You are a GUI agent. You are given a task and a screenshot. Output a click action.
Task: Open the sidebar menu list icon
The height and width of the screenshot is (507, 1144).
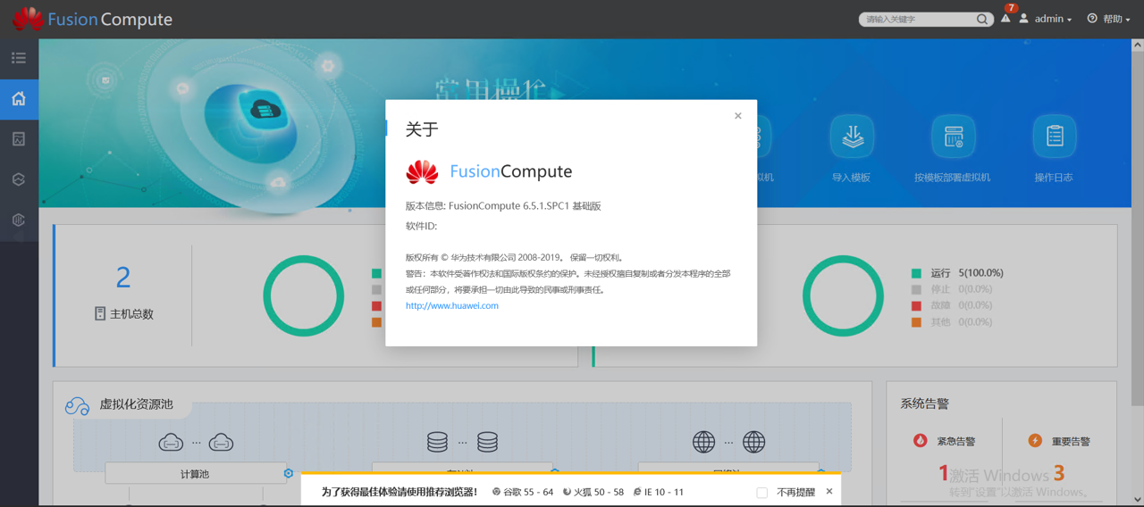tap(19, 58)
